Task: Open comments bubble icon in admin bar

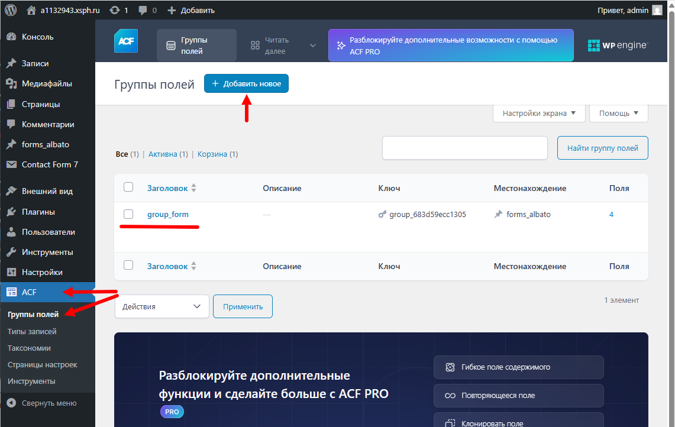Action: tap(143, 10)
